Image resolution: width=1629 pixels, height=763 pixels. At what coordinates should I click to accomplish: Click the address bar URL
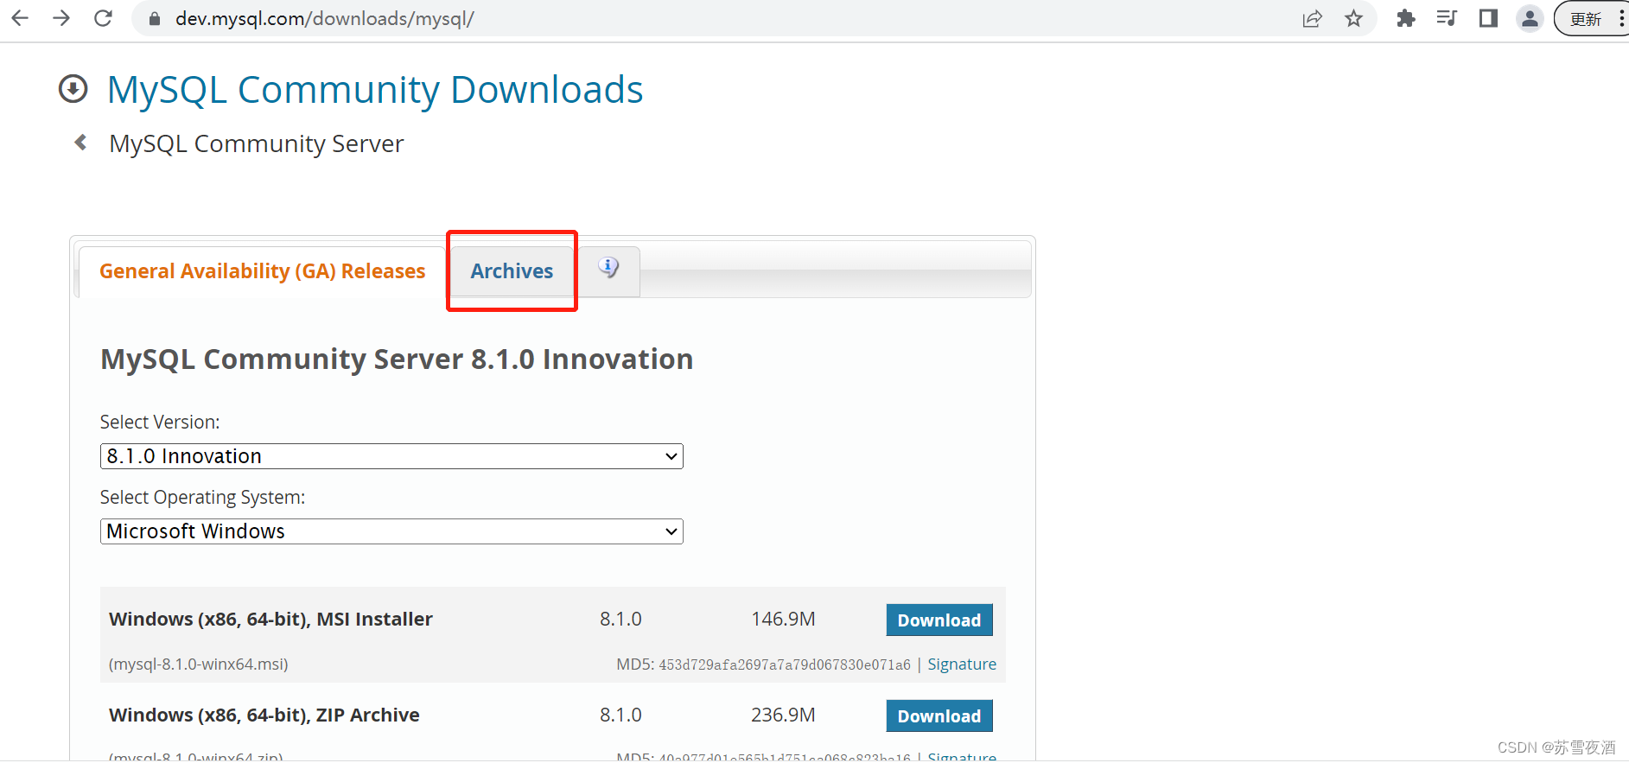324,19
